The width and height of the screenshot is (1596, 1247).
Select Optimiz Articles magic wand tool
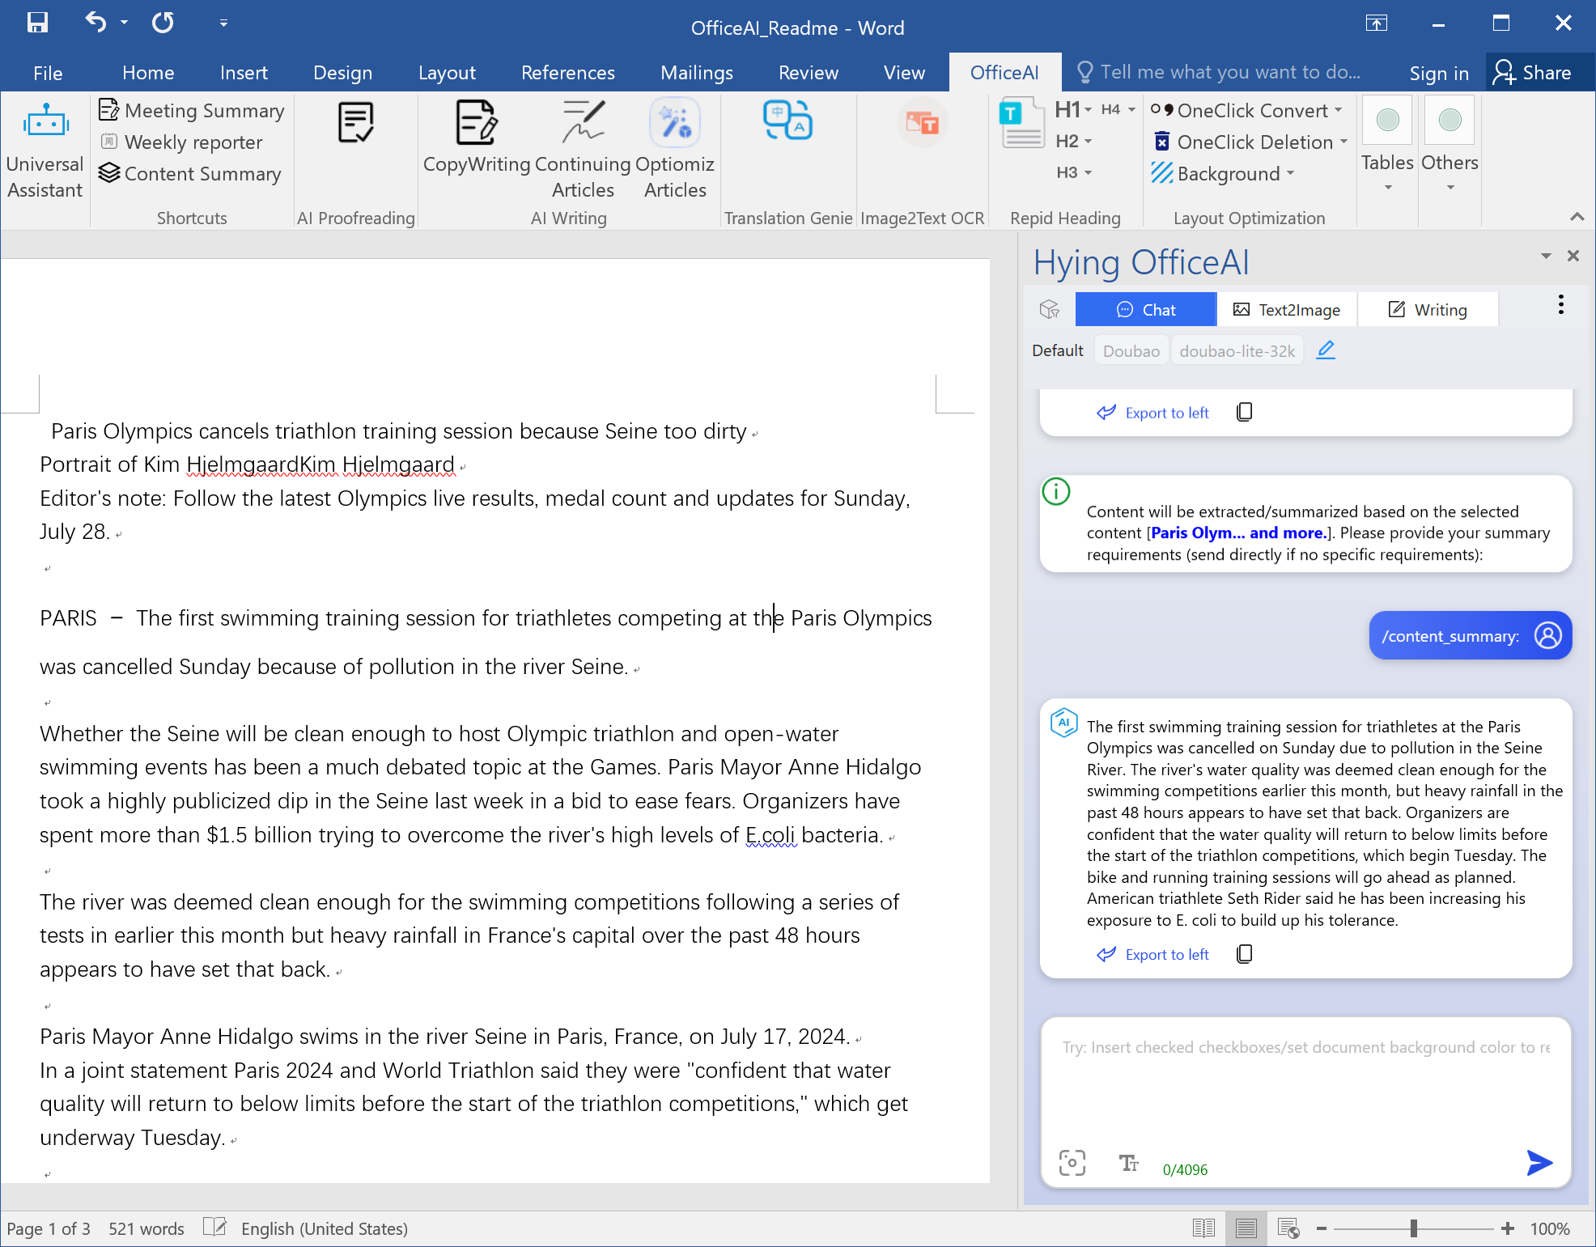tap(674, 150)
